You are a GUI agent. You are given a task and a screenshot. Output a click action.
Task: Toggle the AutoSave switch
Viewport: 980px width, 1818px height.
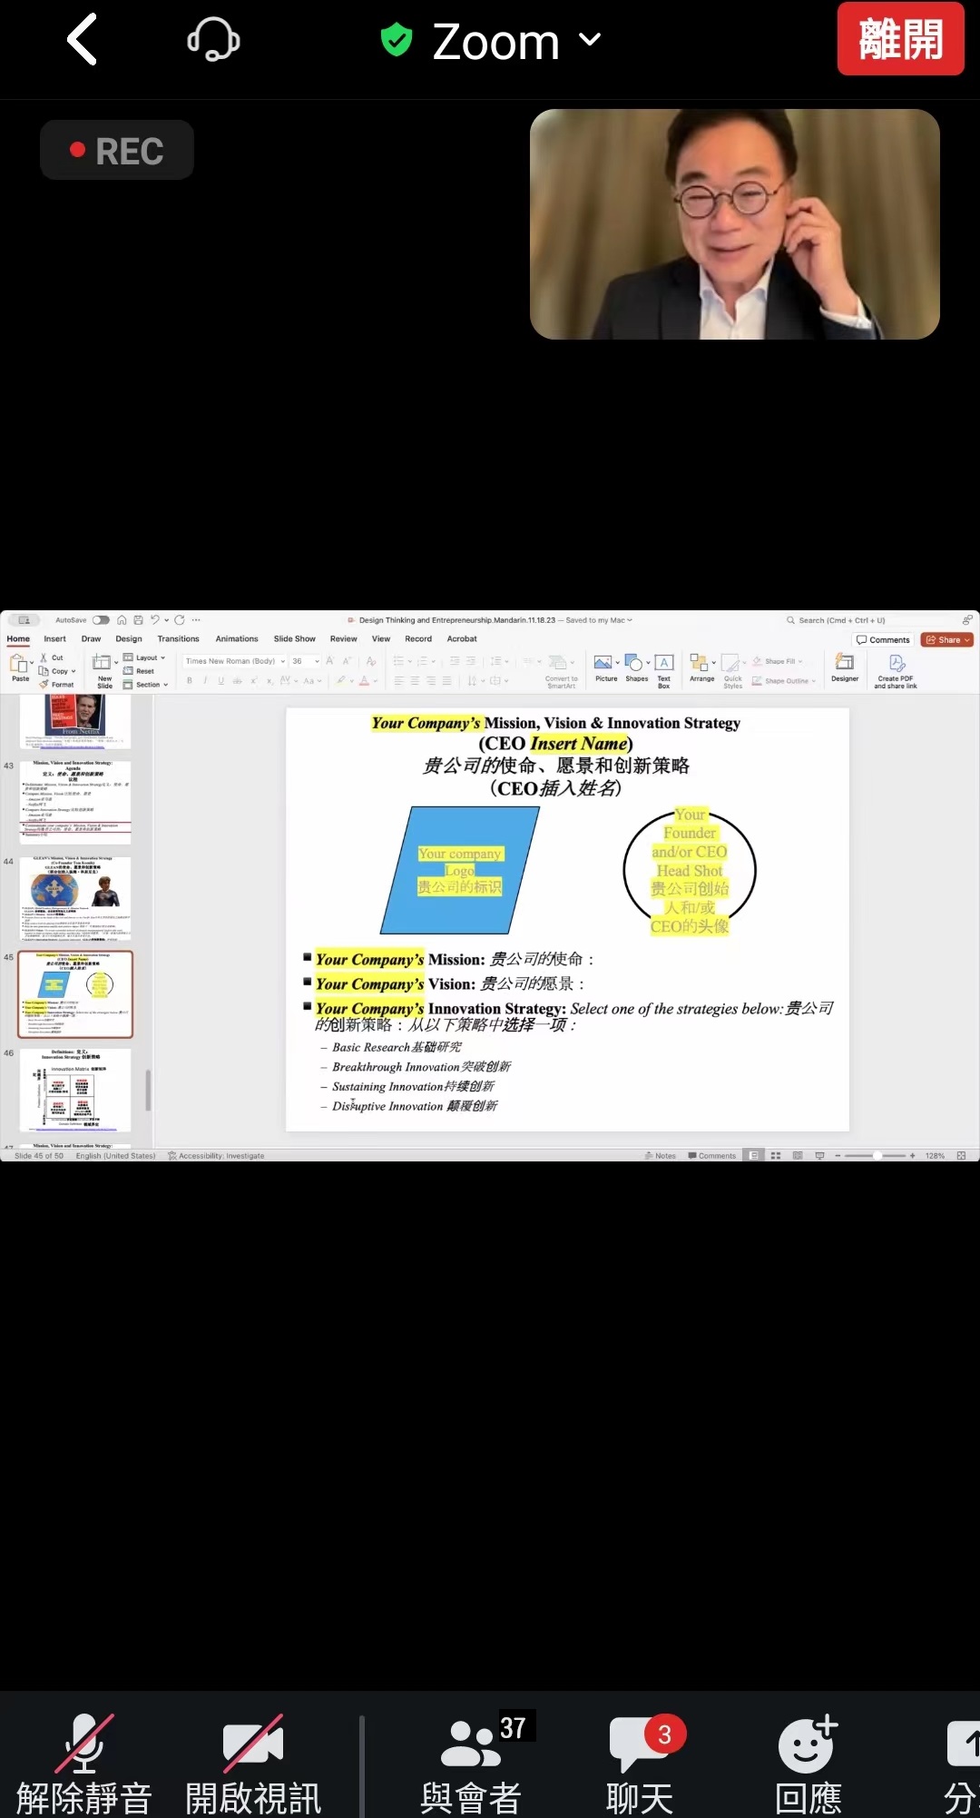click(x=101, y=620)
